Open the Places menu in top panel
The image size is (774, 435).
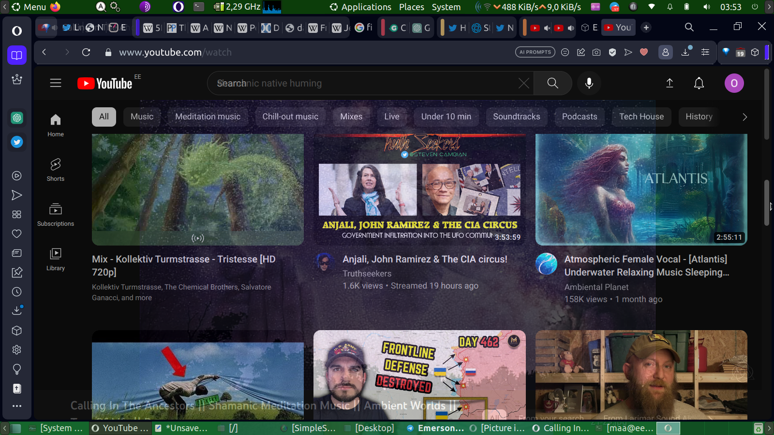coord(412,7)
